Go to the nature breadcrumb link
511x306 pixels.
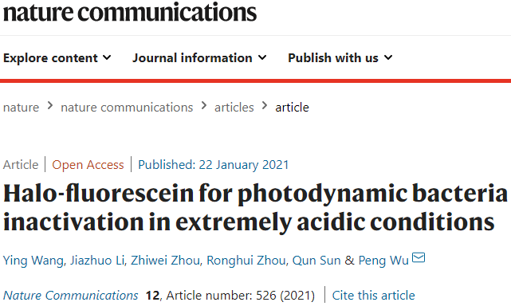point(22,108)
